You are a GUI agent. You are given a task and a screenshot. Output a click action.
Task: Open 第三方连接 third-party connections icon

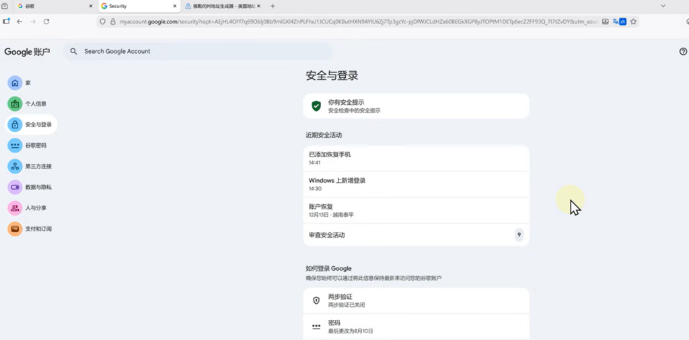[x=15, y=166]
